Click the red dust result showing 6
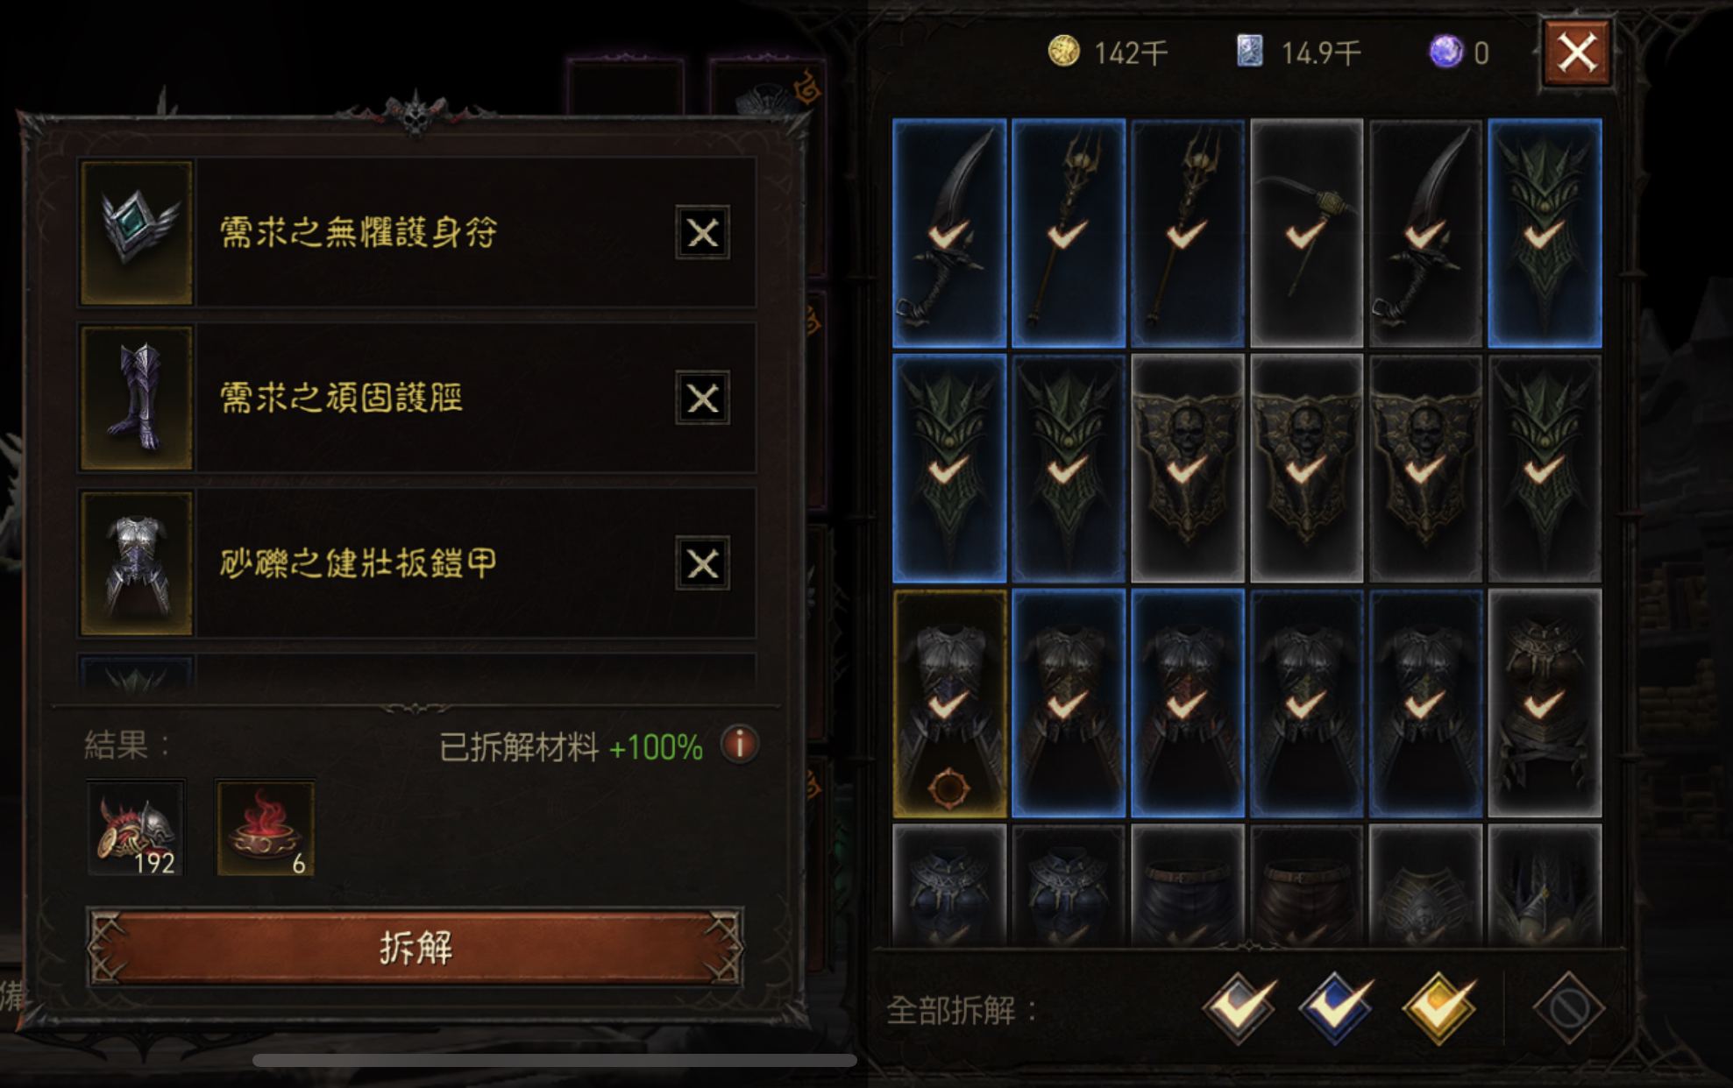Screen dimensions: 1733x1088 266,829
